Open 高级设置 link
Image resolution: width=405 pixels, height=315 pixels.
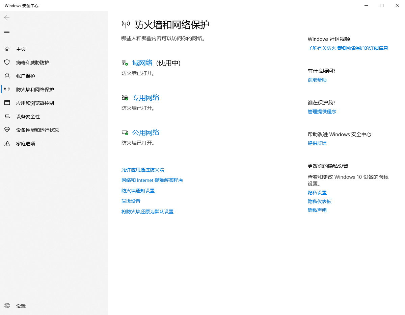(x=131, y=201)
